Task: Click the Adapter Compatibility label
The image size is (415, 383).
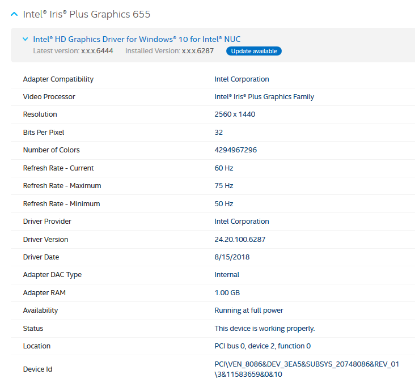Action: [x=58, y=79]
